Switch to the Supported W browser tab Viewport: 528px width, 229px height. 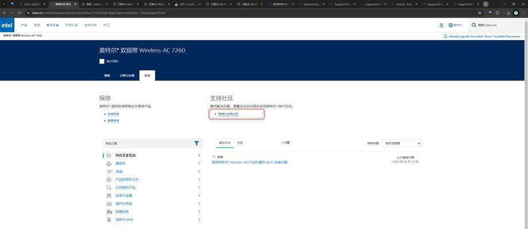pyautogui.click(x=373, y=4)
